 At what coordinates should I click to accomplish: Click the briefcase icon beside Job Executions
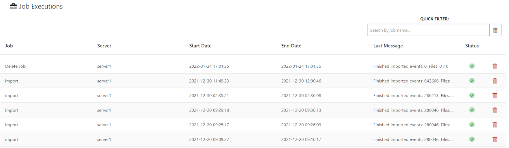(x=13, y=6)
